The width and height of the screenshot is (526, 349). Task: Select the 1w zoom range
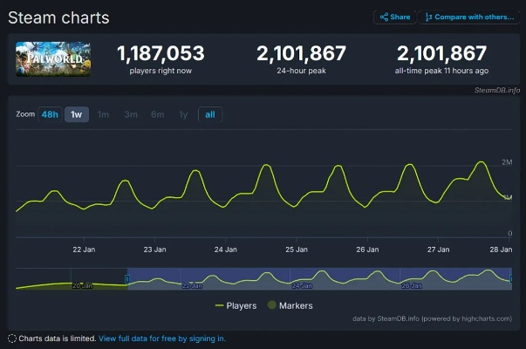point(77,115)
